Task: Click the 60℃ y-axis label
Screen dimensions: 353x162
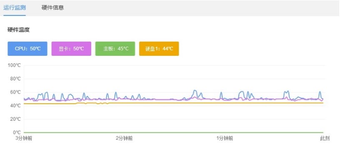Action: tap(15, 92)
